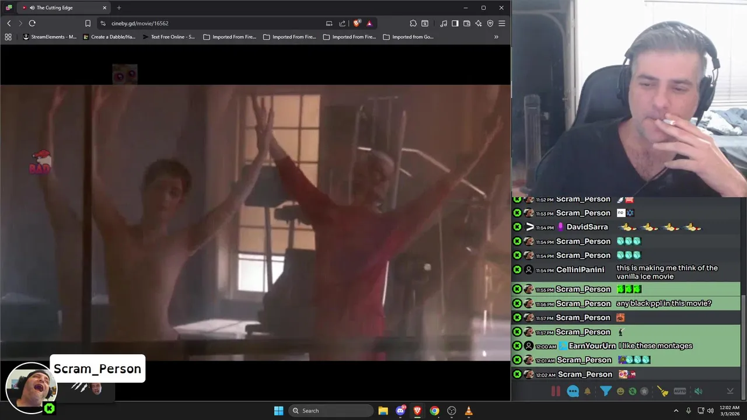Open the first Imported From Fire bookmark folder
The height and width of the screenshot is (420, 747).
click(x=229, y=37)
